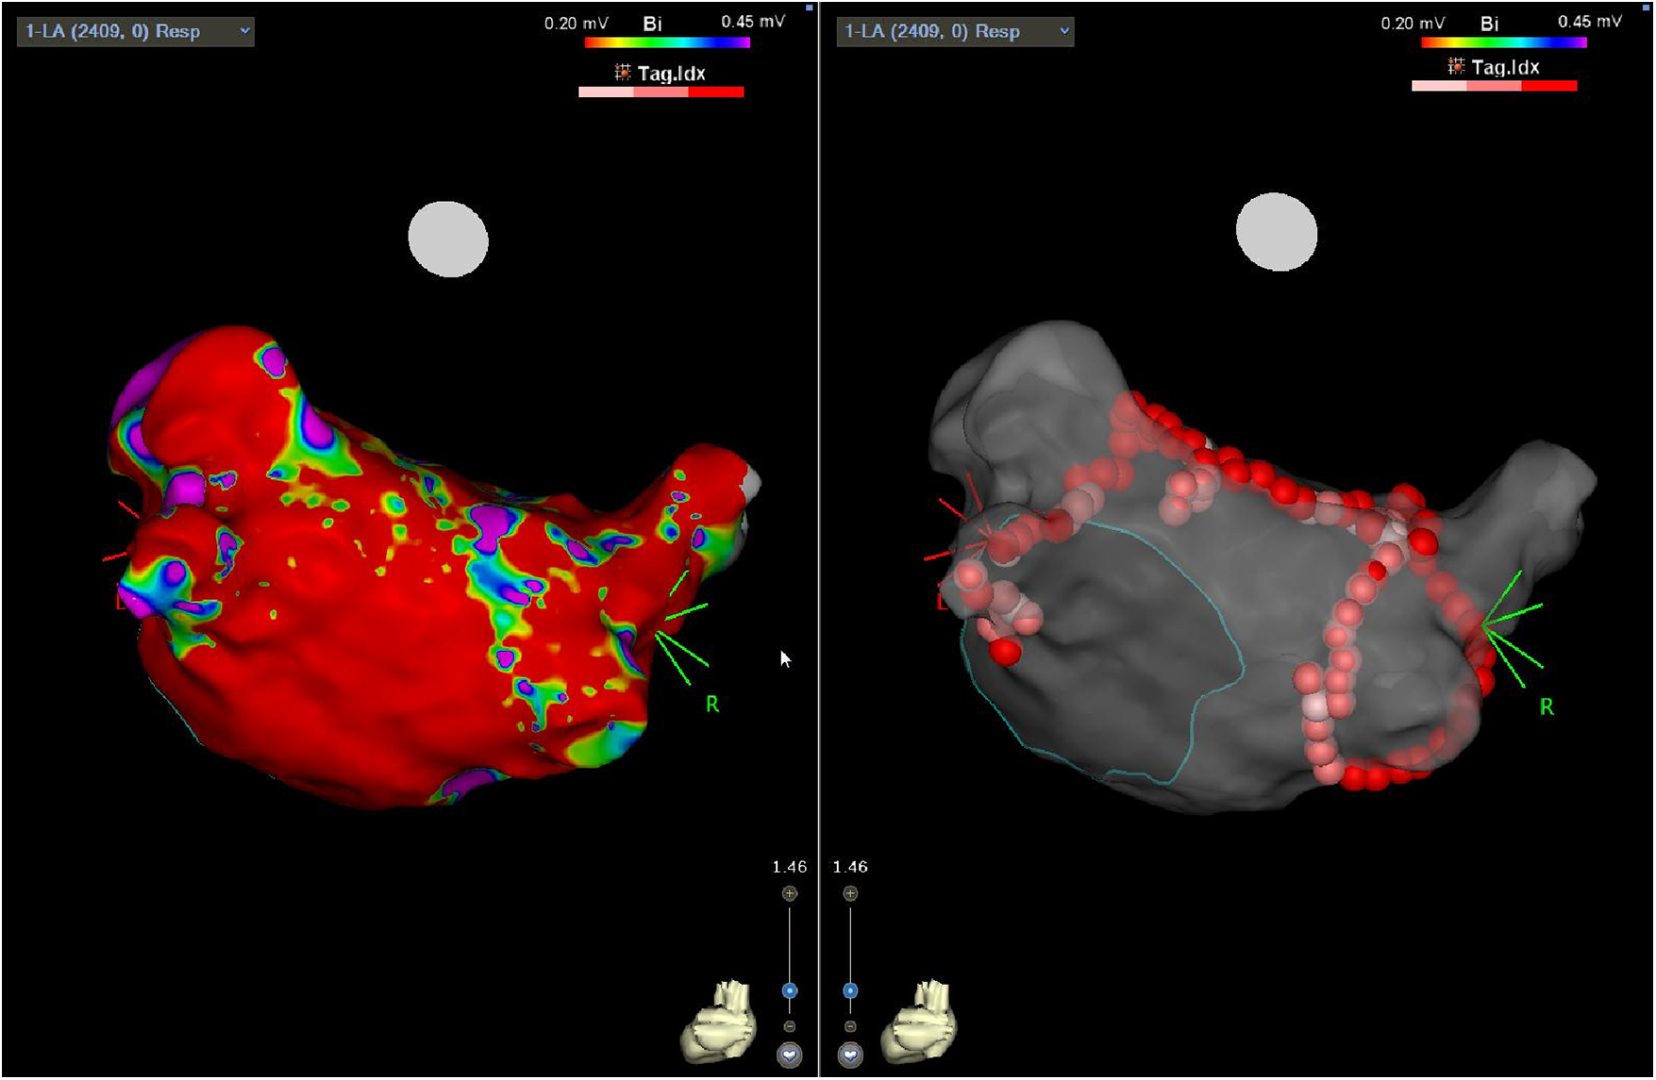
Task: Click the 0.45 mV upper threshold in right pane
Action: coord(1589,22)
